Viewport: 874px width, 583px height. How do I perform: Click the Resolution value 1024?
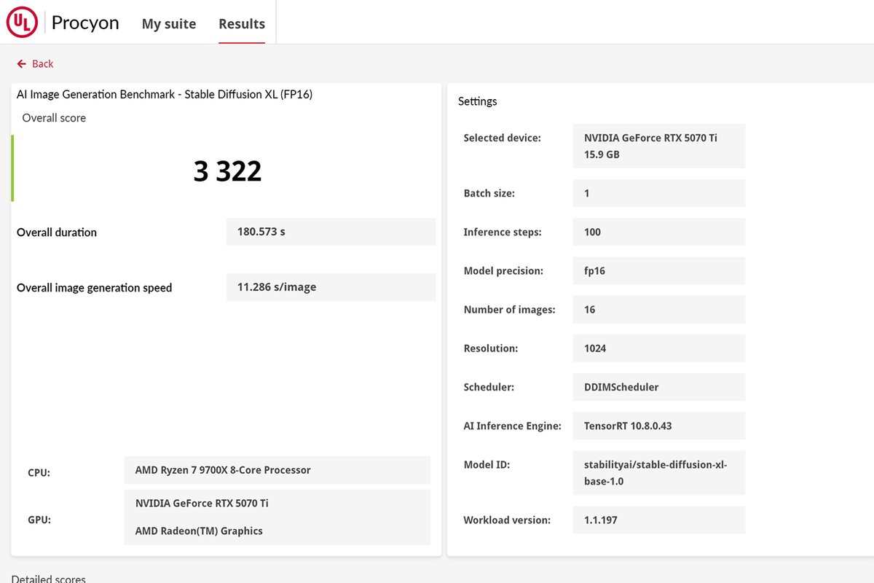pyautogui.click(x=659, y=348)
